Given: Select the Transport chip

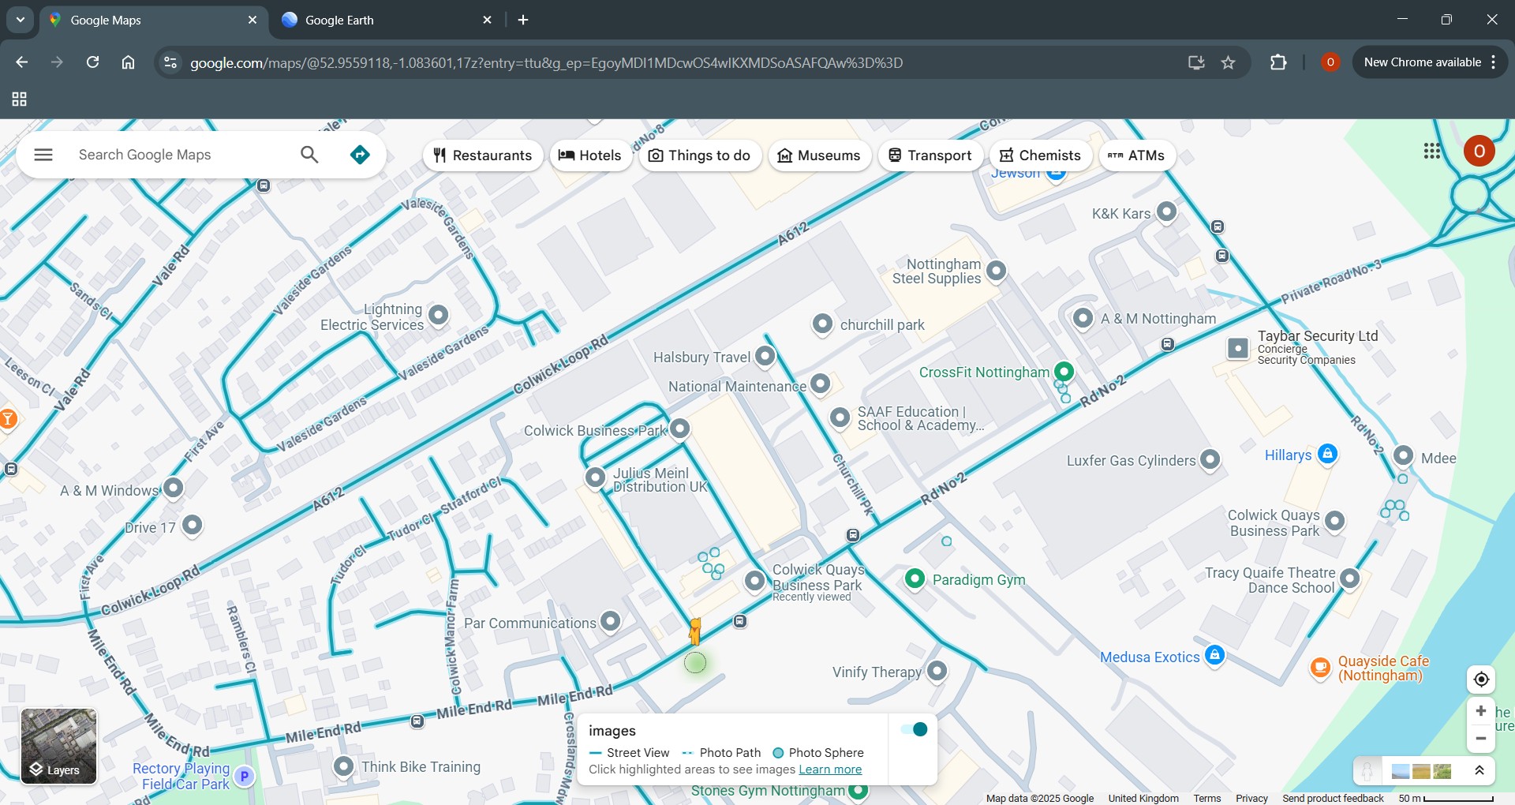Looking at the screenshot, I should 930,155.
